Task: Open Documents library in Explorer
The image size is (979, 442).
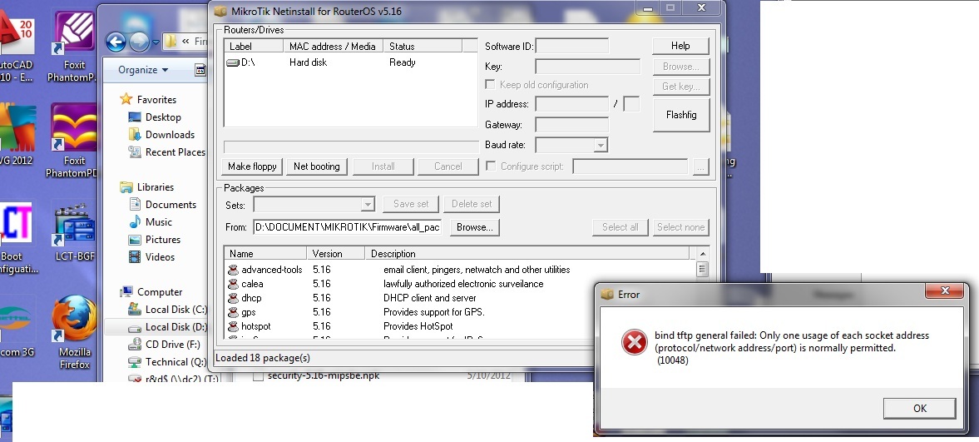Action: (171, 205)
